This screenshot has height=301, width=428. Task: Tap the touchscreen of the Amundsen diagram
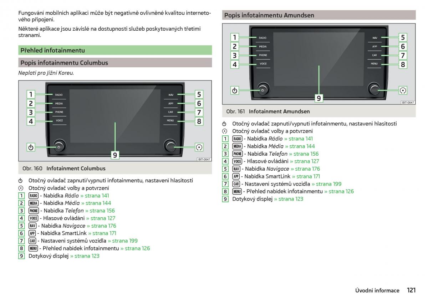(x=319, y=59)
